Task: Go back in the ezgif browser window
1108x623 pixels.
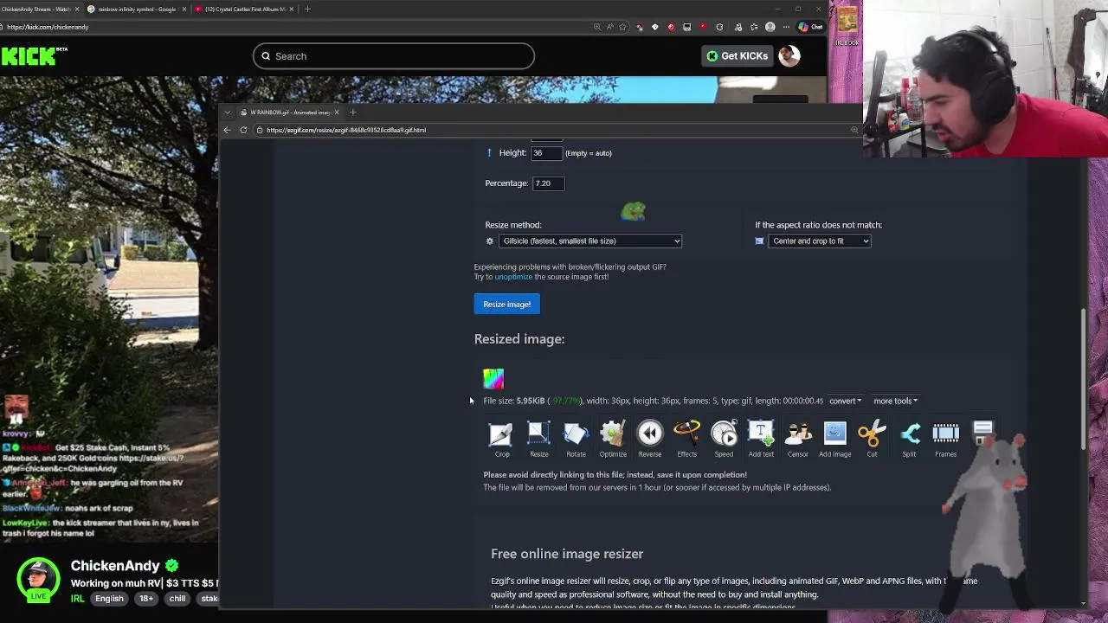Action: (x=227, y=130)
